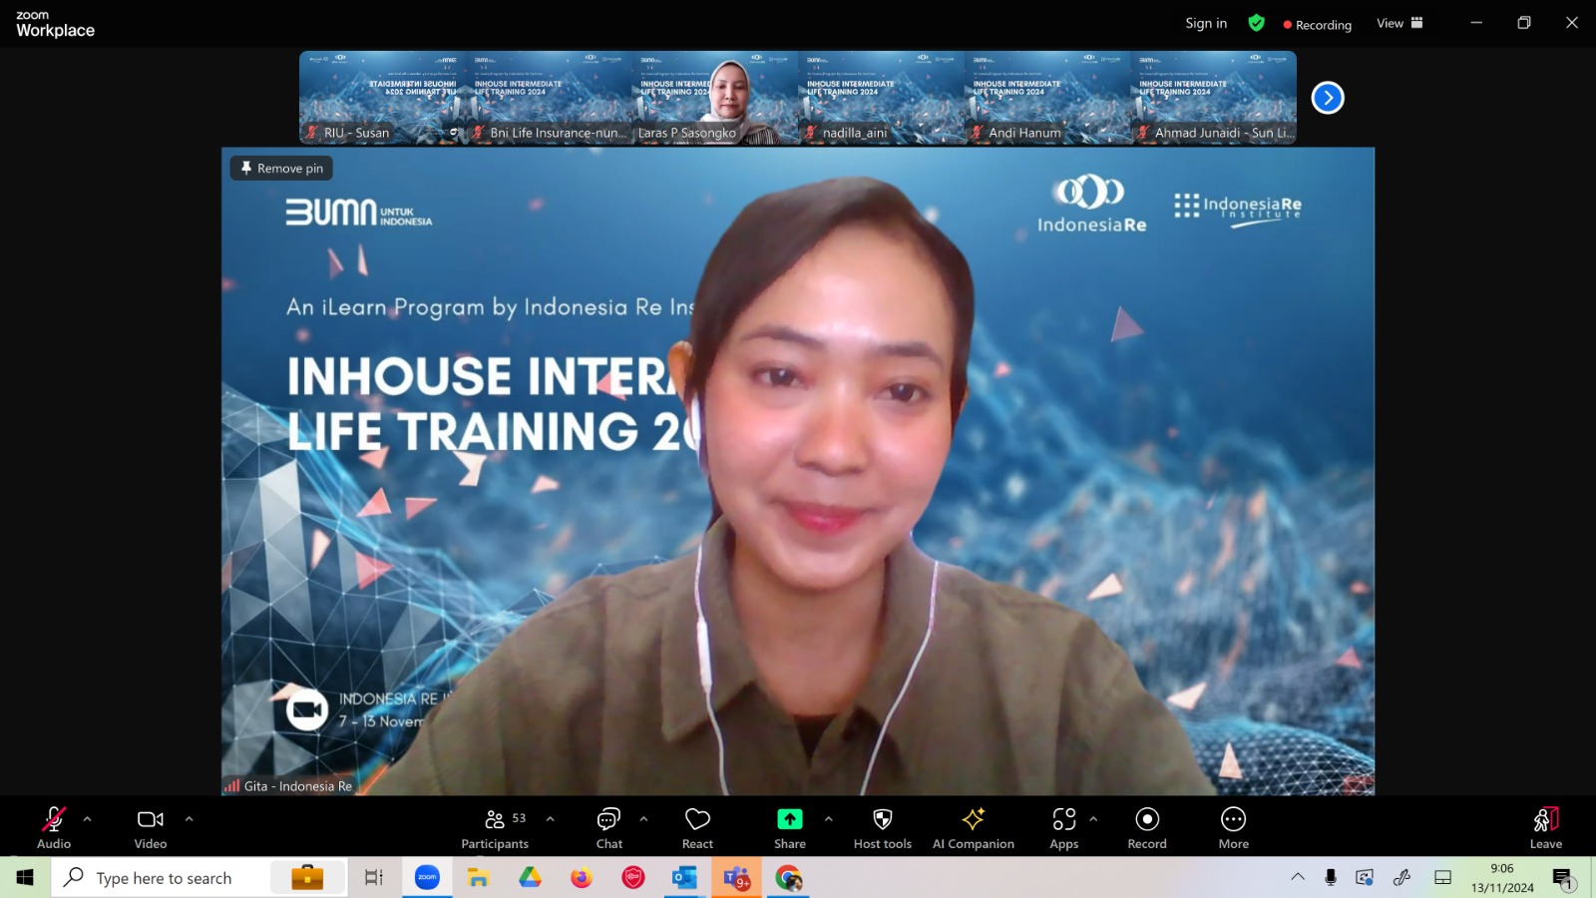Select Bni Life Insurance participant thumbnail
Viewport: 1596px width, 898px height.
pos(549,98)
